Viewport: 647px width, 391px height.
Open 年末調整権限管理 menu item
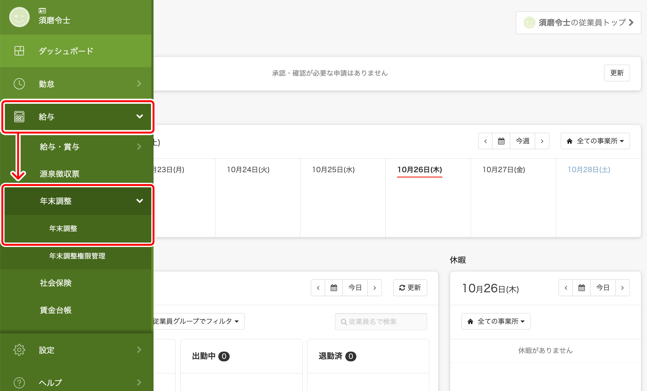[76, 256]
